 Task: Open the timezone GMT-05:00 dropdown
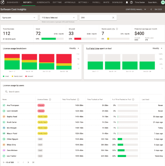[x=136, y=9]
